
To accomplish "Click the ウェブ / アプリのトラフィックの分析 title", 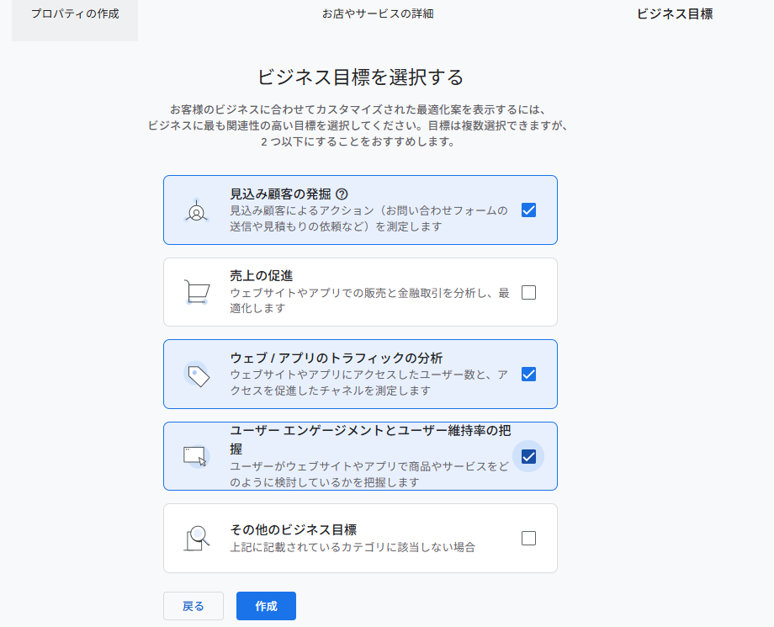I will pyautogui.click(x=337, y=358).
